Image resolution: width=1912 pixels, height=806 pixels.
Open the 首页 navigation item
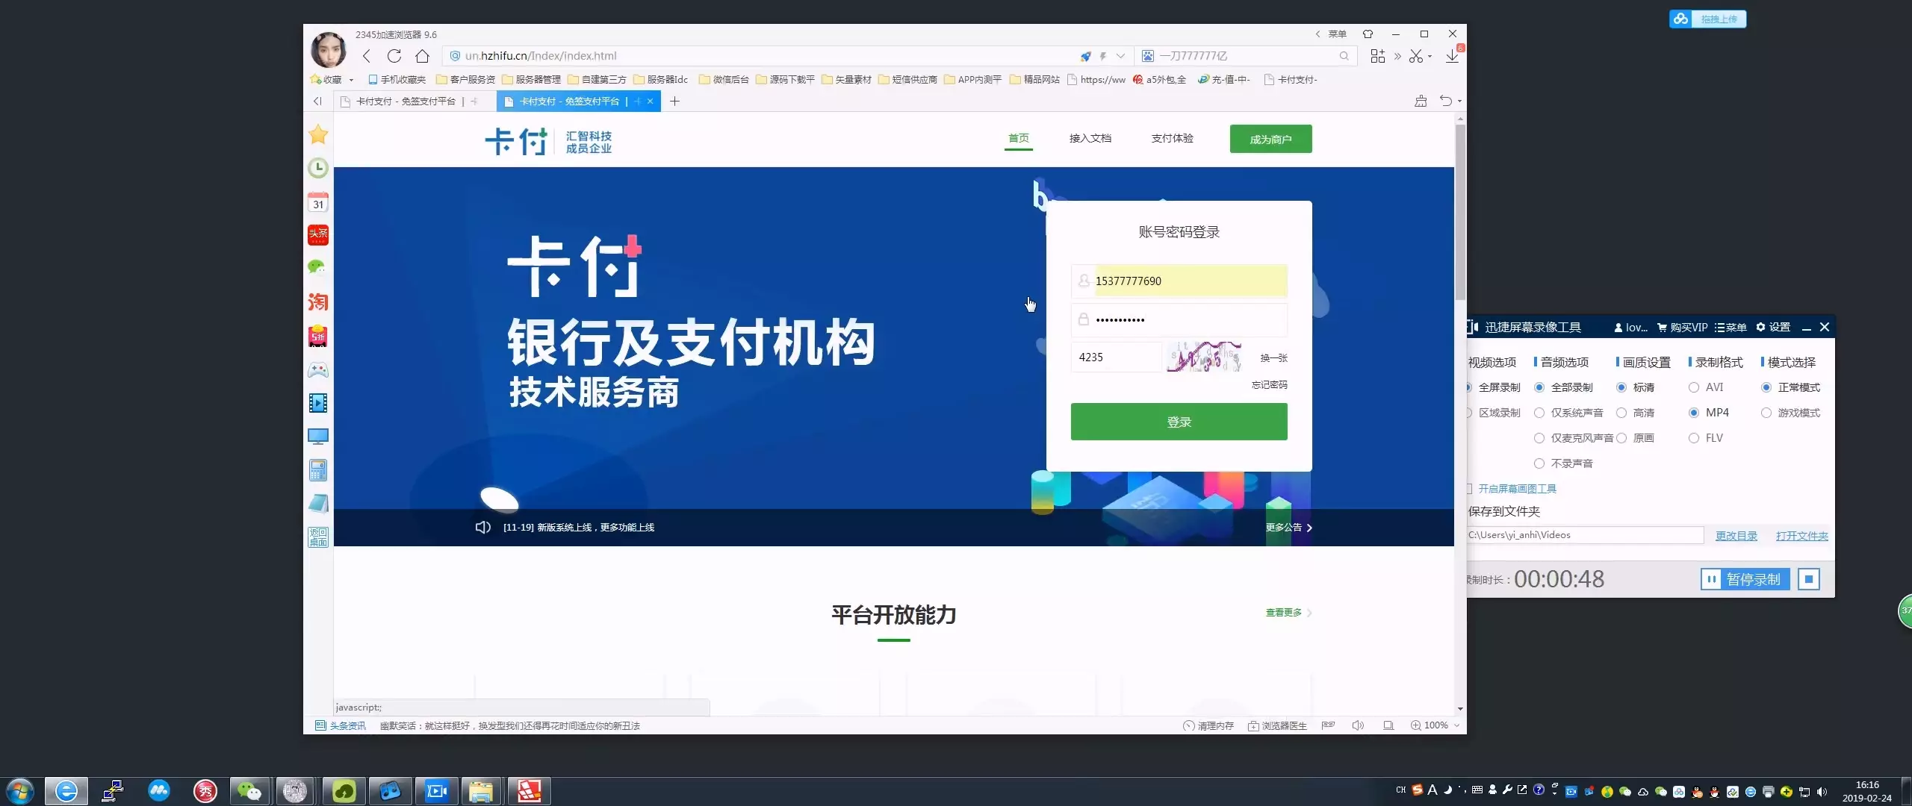tap(1019, 138)
